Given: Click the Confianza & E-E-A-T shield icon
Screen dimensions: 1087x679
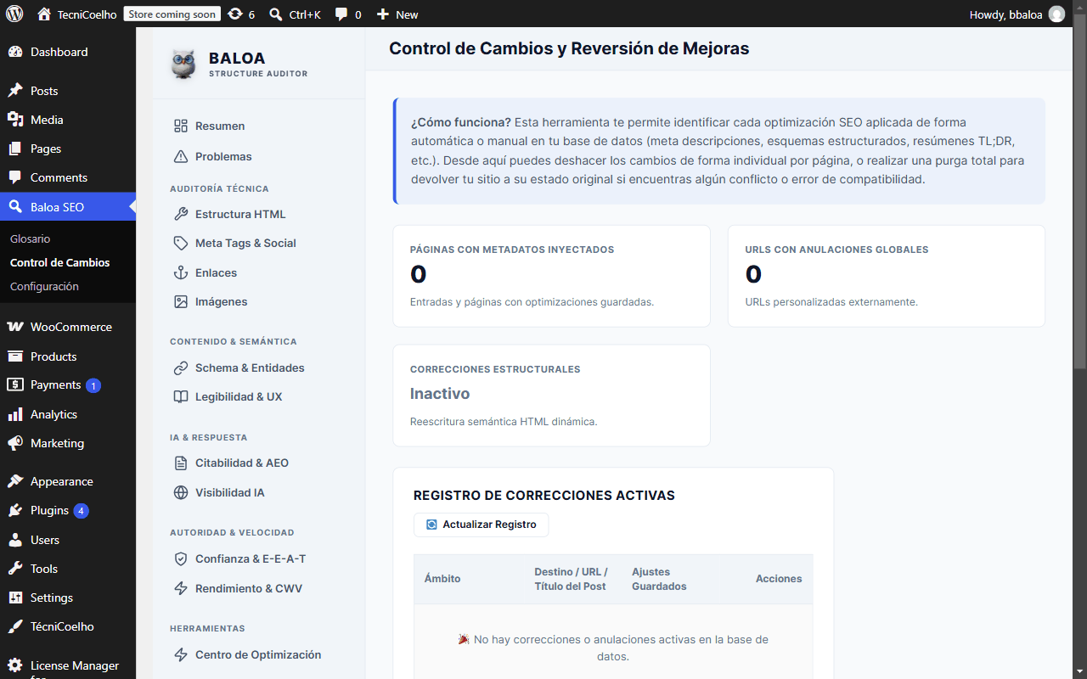Looking at the screenshot, I should coord(180,558).
